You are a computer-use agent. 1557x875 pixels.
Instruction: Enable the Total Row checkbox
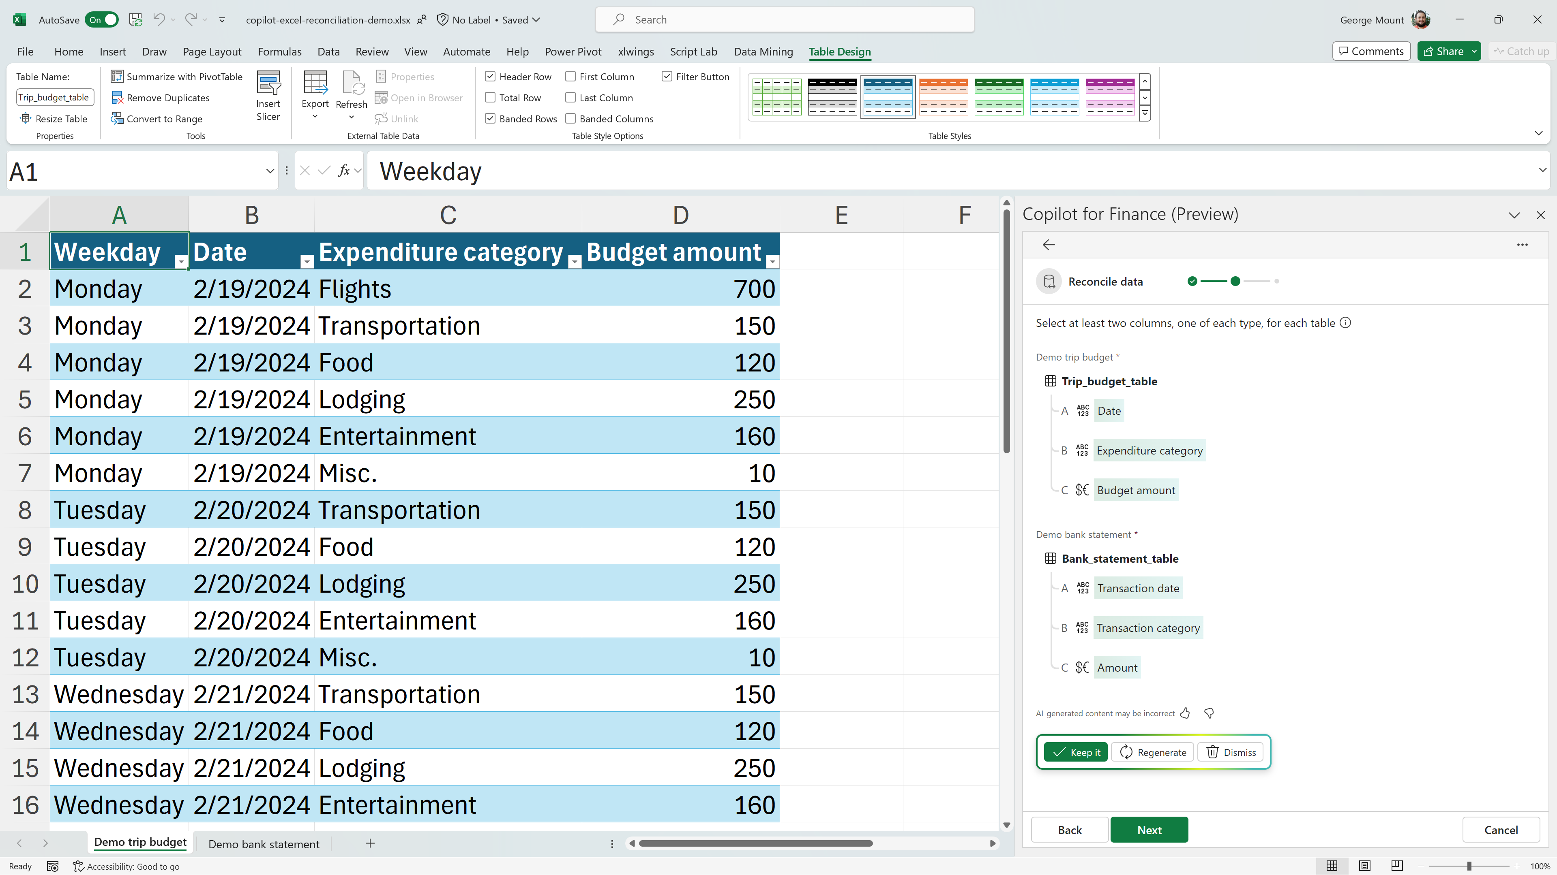pyautogui.click(x=490, y=98)
